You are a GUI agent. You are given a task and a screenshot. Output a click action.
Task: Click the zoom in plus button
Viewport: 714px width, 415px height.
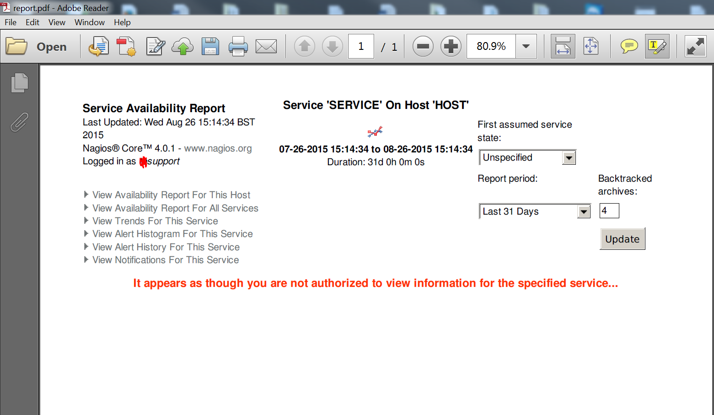point(451,47)
